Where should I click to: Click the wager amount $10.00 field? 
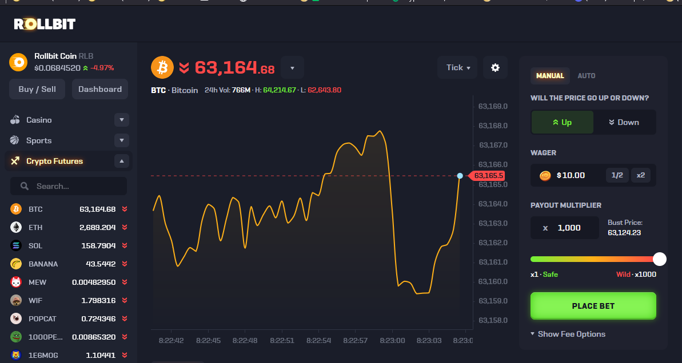571,175
